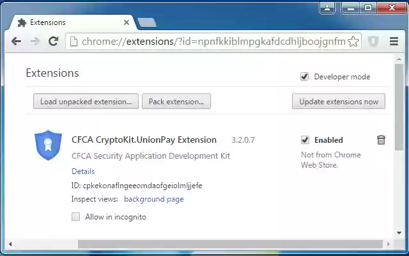
Task: Click CFCA Security Application Development Kit description
Action: coord(151,156)
